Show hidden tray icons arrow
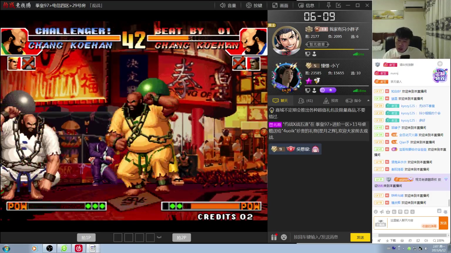Image resolution: width=451 pixels, height=253 pixels. [x=404, y=249]
